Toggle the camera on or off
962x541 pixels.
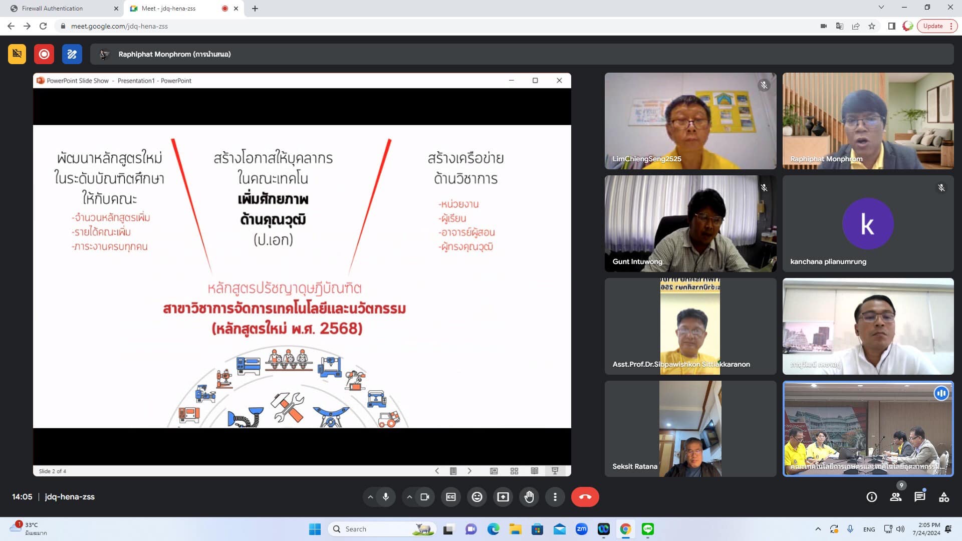click(x=425, y=497)
